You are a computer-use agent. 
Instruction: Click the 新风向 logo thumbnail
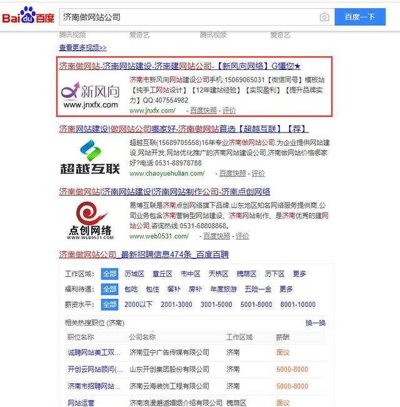coord(90,95)
